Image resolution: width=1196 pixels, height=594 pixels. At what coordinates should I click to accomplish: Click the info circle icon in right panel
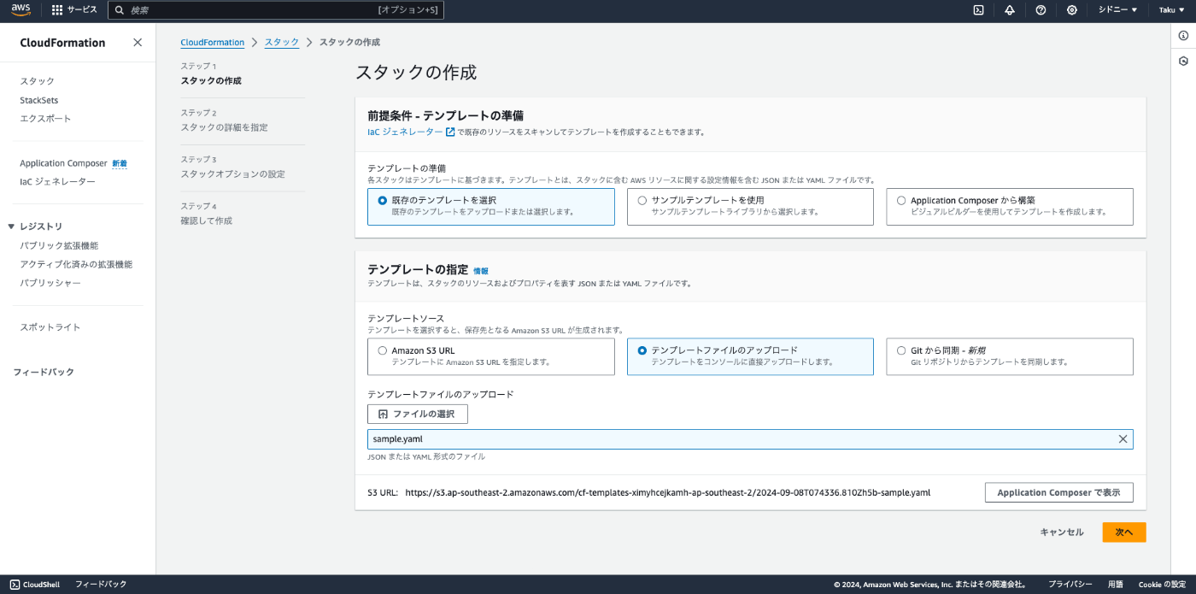pyautogui.click(x=1183, y=36)
